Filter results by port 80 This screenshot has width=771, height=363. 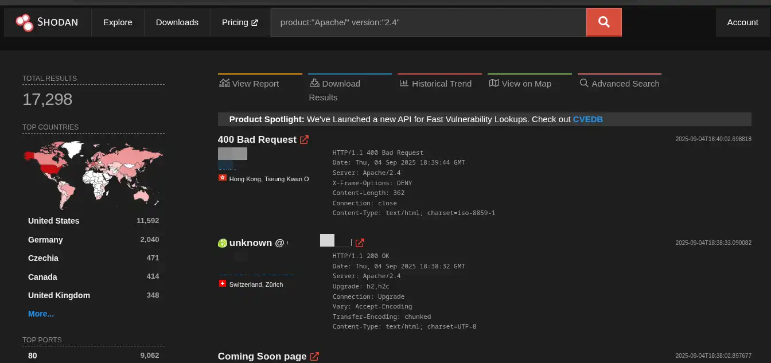[33, 356]
